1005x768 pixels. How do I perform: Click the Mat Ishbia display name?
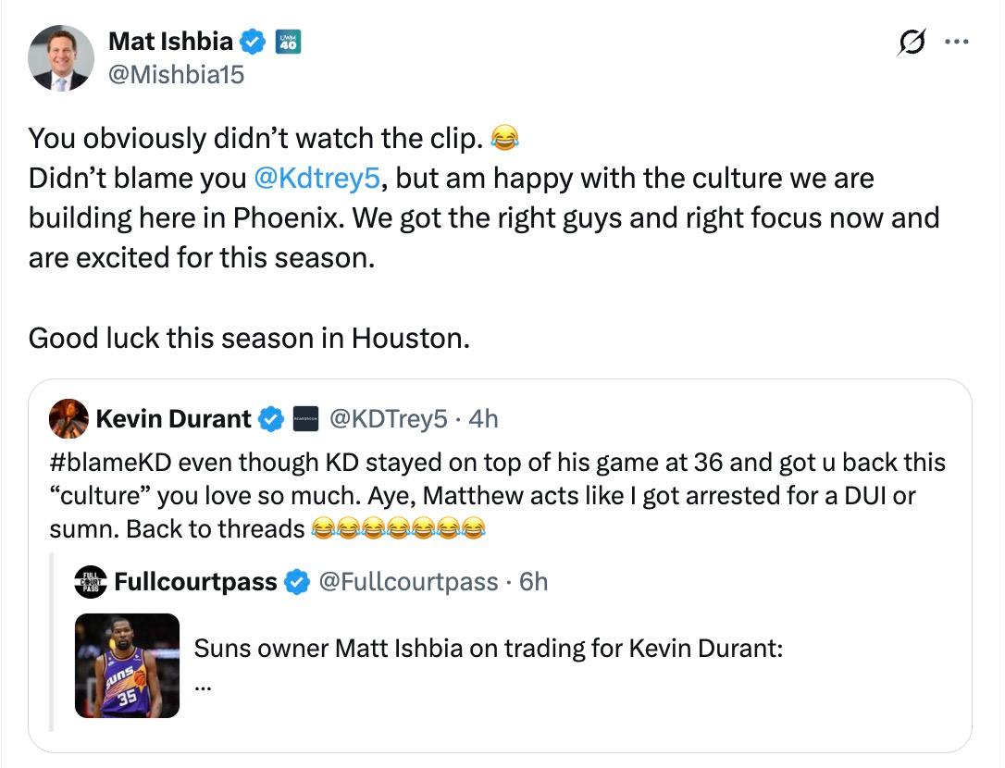click(170, 42)
